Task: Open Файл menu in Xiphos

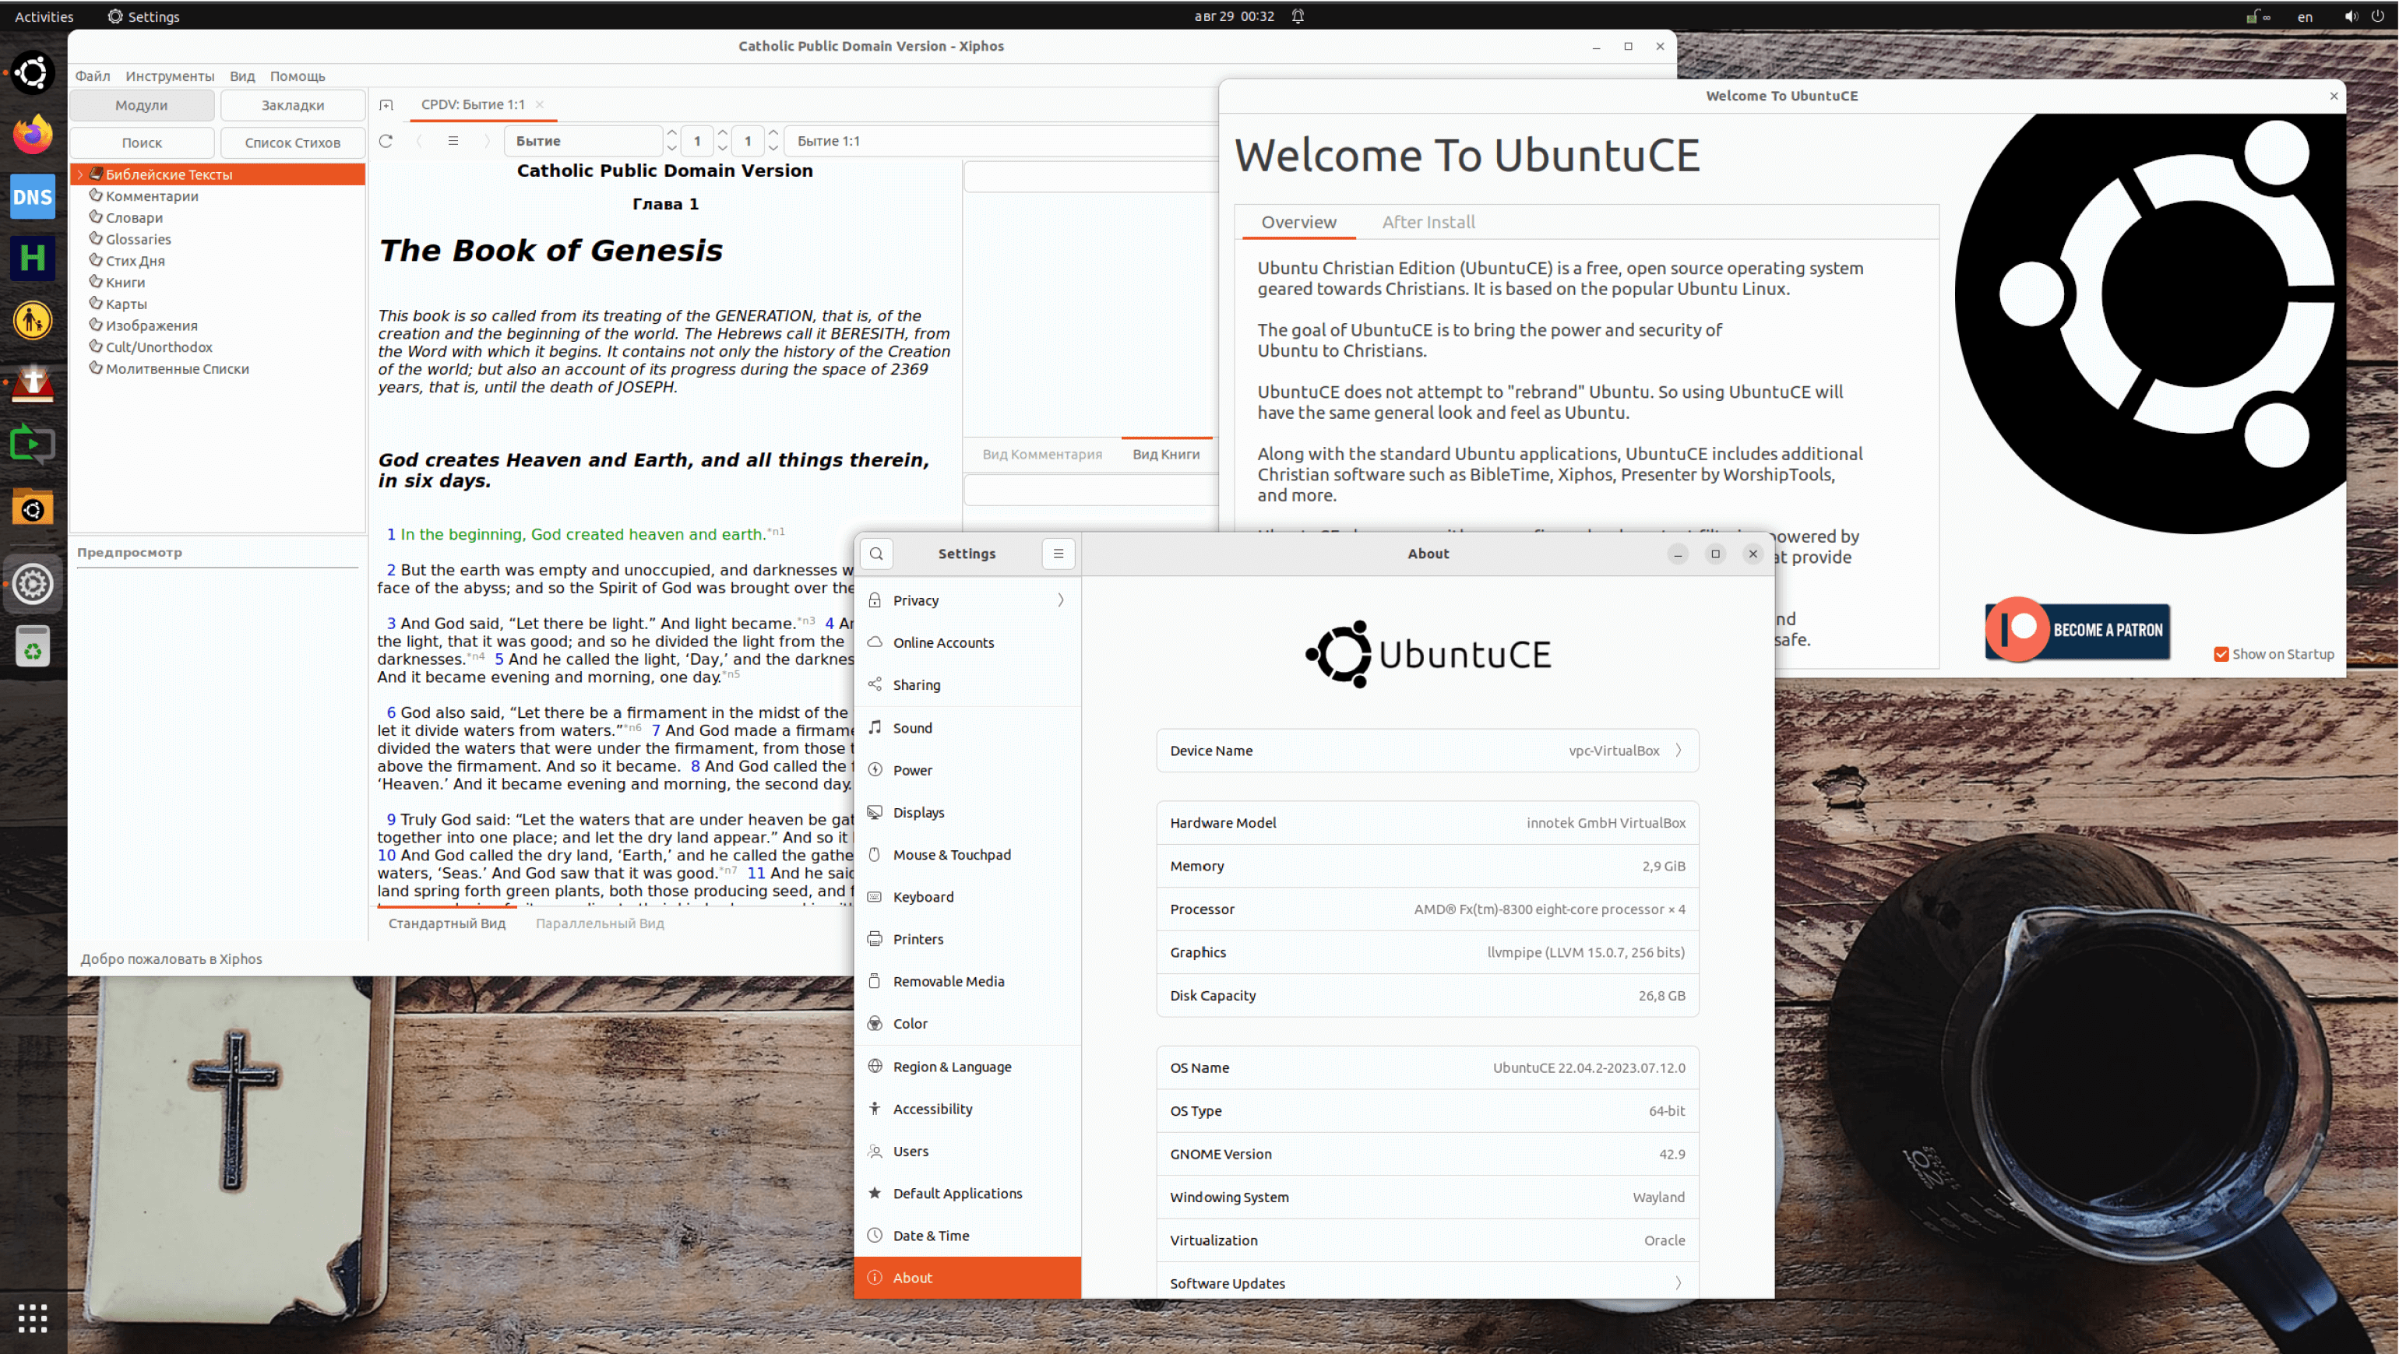Action: tap(92, 76)
